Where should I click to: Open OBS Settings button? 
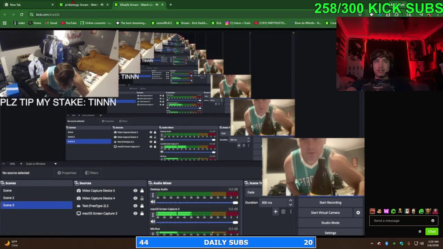[x=330, y=233]
